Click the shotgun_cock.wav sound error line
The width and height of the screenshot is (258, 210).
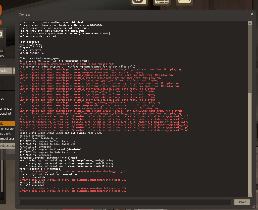[87, 105]
